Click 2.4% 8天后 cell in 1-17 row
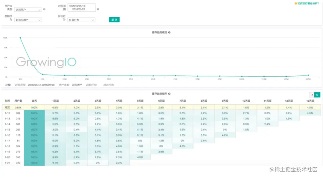 (x=204, y=141)
